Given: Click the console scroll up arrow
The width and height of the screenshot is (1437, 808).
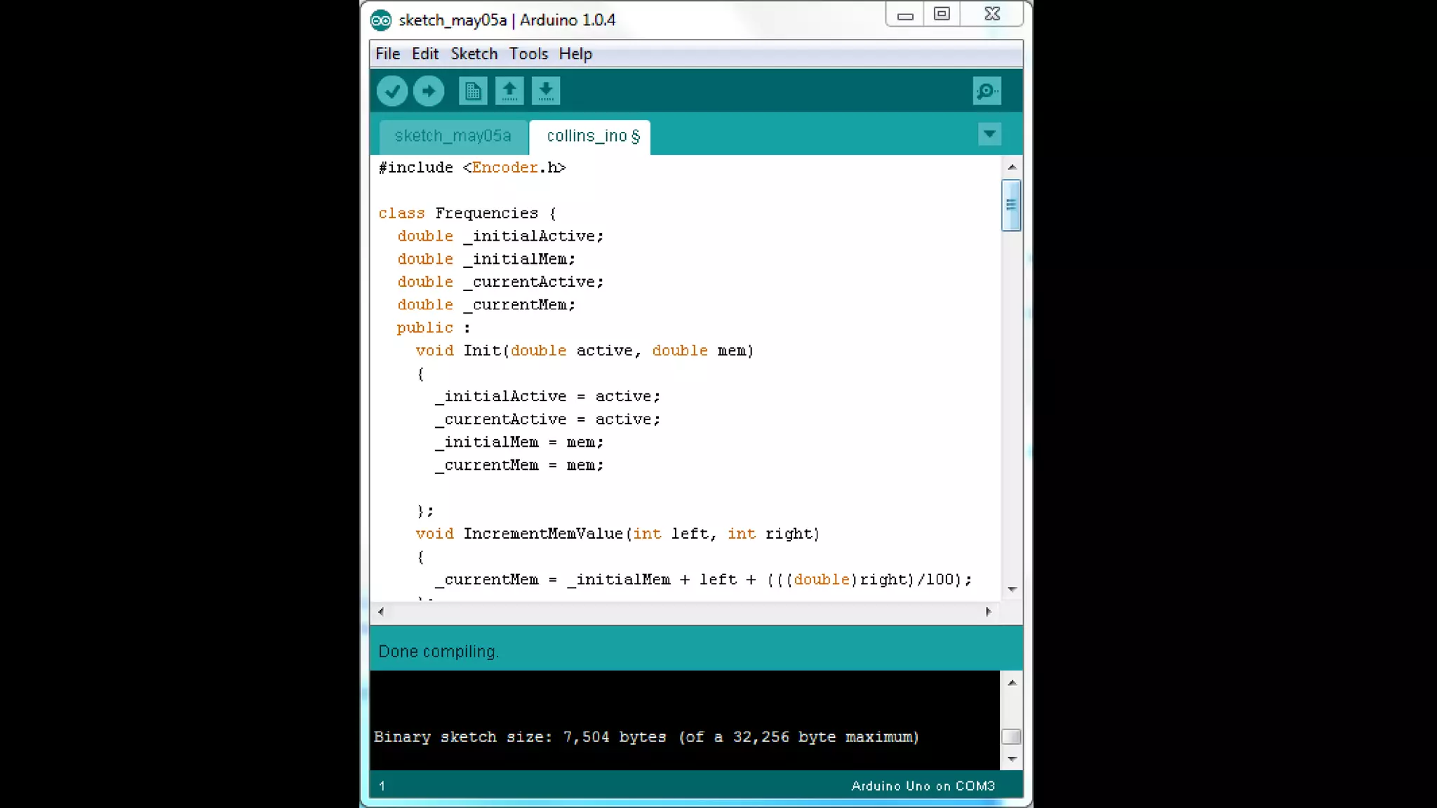Looking at the screenshot, I should point(1012,682).
